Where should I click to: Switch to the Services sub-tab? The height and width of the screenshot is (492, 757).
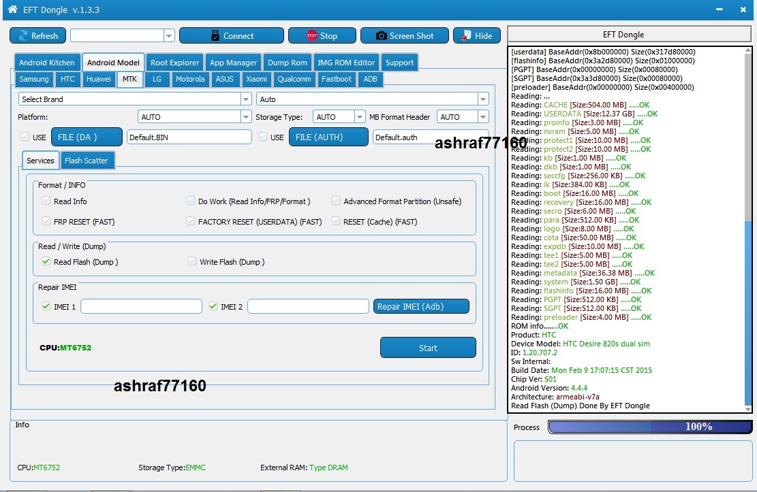(41, 161)
